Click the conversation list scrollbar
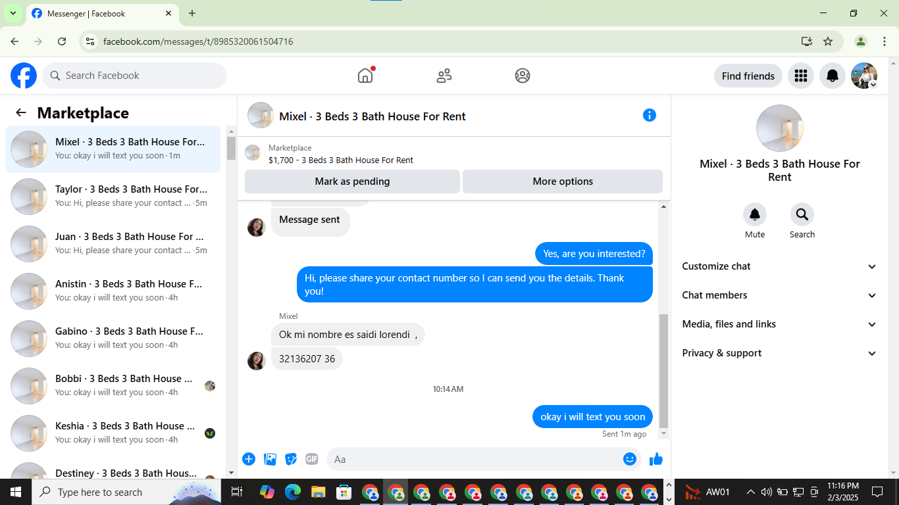The width and height of the screenshot is (899, 505). click(231, 148)
